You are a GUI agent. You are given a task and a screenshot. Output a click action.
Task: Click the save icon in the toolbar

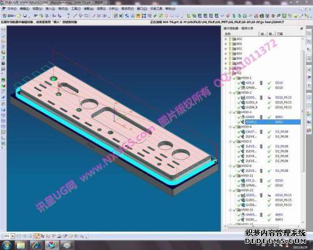[25, 16]
